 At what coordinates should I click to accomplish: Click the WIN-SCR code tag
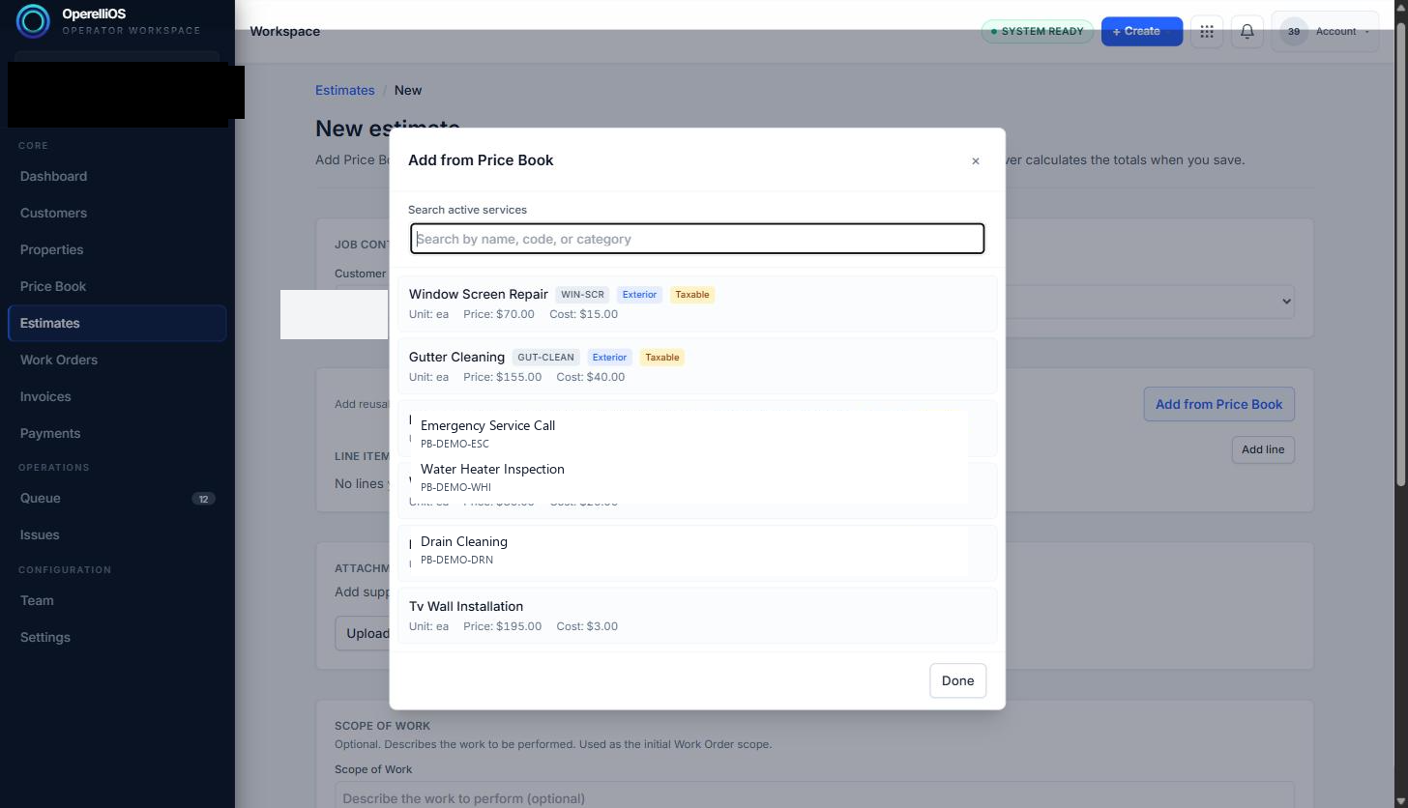(582, 295)
